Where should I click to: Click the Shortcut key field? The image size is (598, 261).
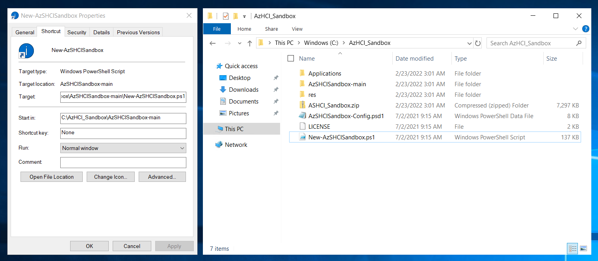pos(123,133)
